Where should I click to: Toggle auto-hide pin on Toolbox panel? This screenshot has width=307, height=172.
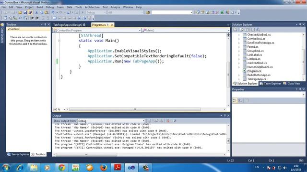coord(45,24)
